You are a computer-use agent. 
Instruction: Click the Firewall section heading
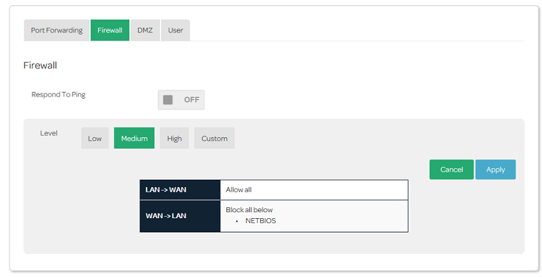(40, 66)
